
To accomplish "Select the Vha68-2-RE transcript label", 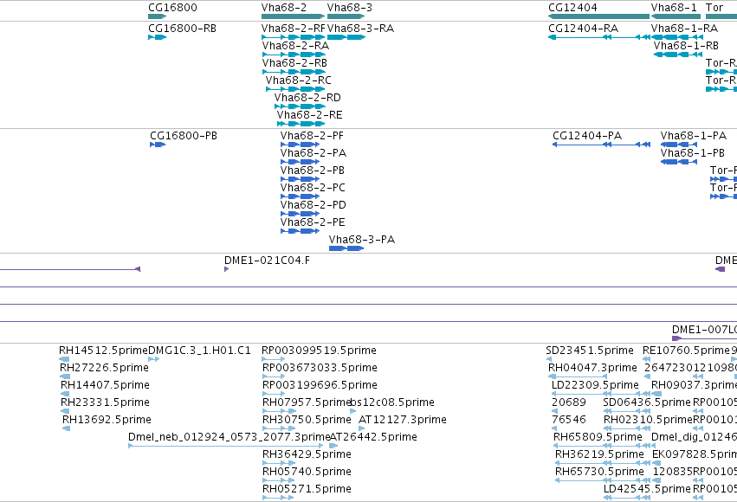I will pos(309,115).
